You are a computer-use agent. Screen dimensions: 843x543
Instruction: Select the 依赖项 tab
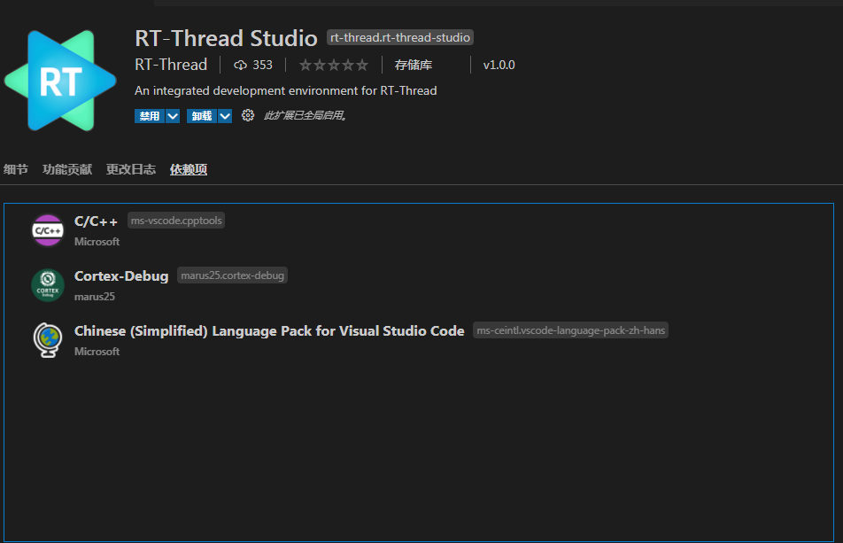point(188,169)
